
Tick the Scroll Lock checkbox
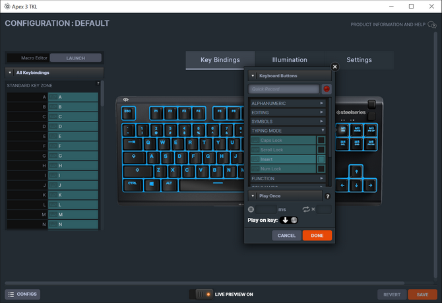point(321,150)
